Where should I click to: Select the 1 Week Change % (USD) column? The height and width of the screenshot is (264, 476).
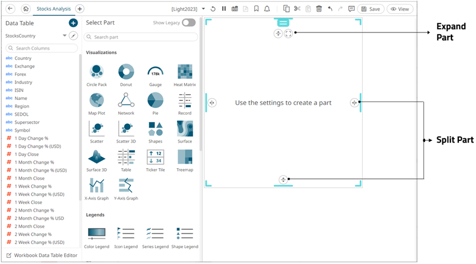[39, 194]
